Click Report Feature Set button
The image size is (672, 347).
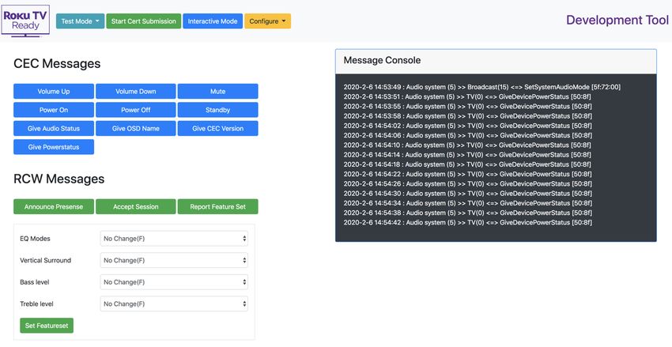217,206
